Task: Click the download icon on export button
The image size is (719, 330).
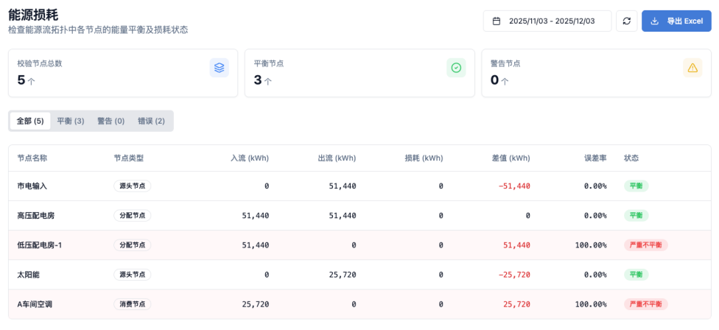Action: point(655,21)
